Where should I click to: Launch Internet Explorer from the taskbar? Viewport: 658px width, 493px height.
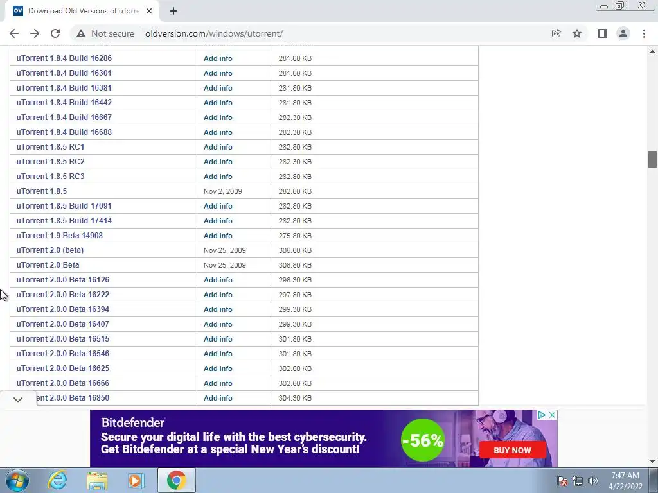57,480
